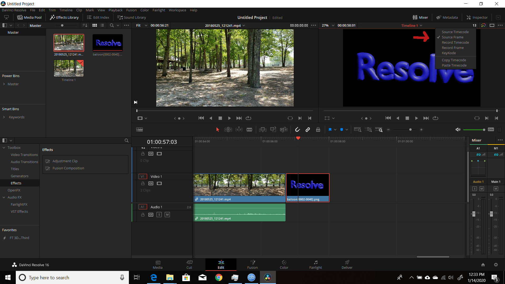This screenshot has height=284, width=505.
Task: Collapse the Toolbox tree
Action: click(x=4, y=148)
